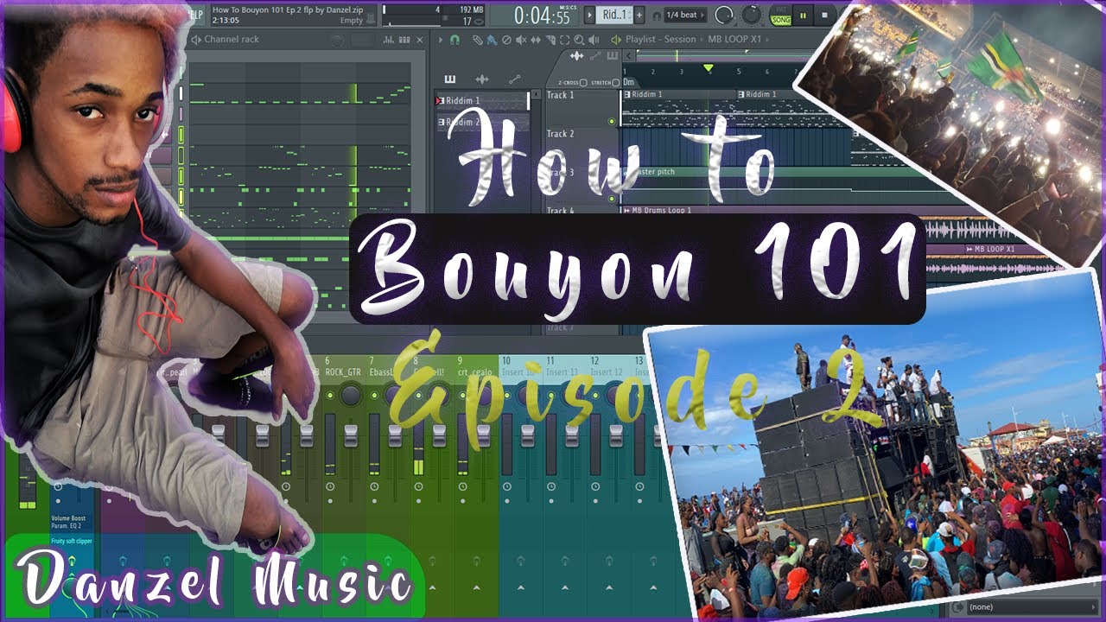Screen dimensions: 1106x622
Task: Click the green magnet snap icon in playlist
Action: (x=454, y=40)
